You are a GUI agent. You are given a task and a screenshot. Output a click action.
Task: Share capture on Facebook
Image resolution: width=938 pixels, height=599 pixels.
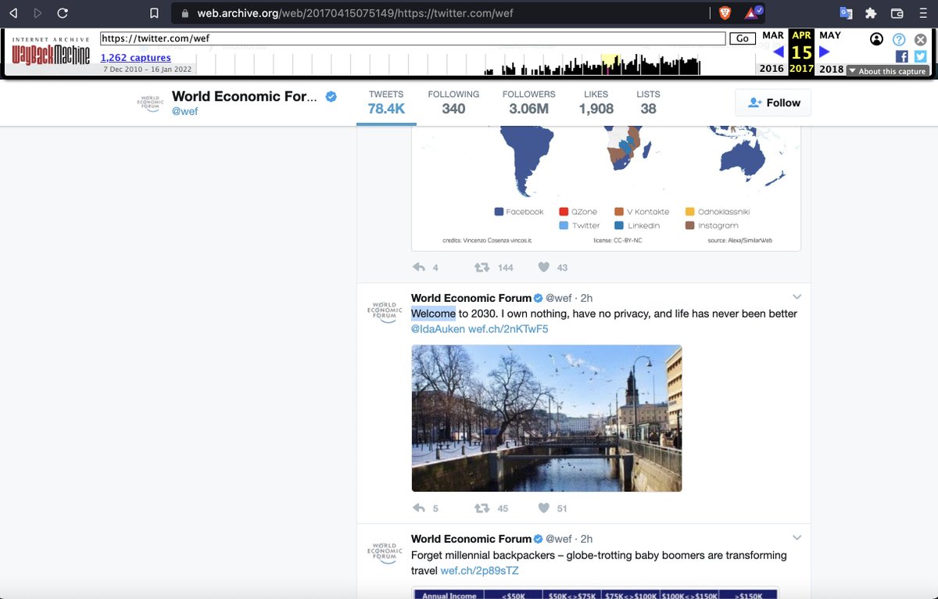tap(902, 56)
